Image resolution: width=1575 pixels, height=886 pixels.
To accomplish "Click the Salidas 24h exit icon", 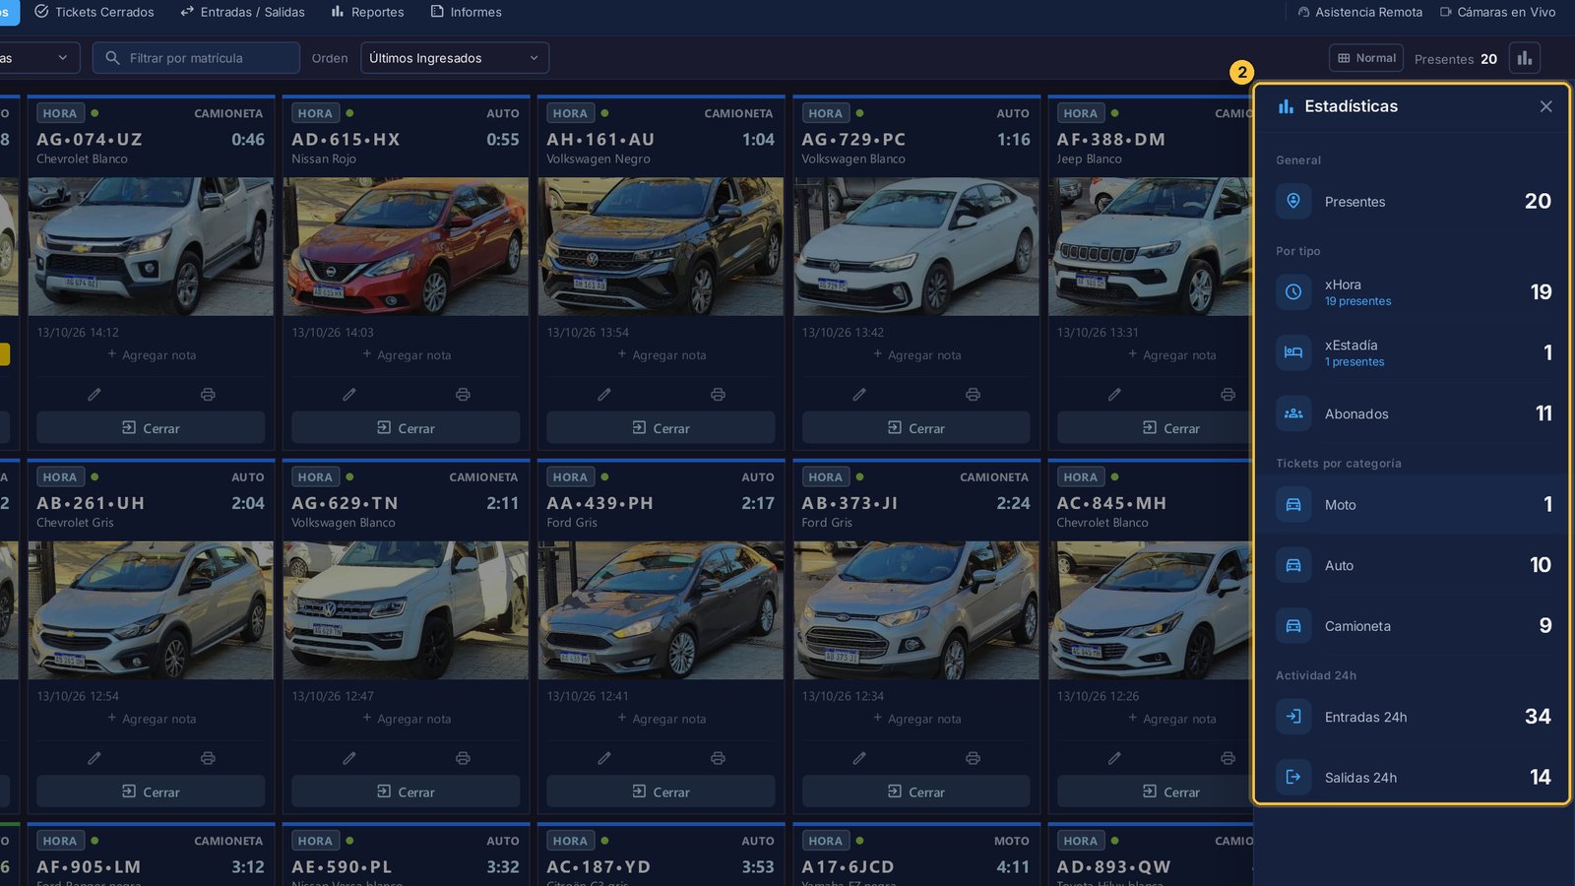I will [x=1293, y=777].
